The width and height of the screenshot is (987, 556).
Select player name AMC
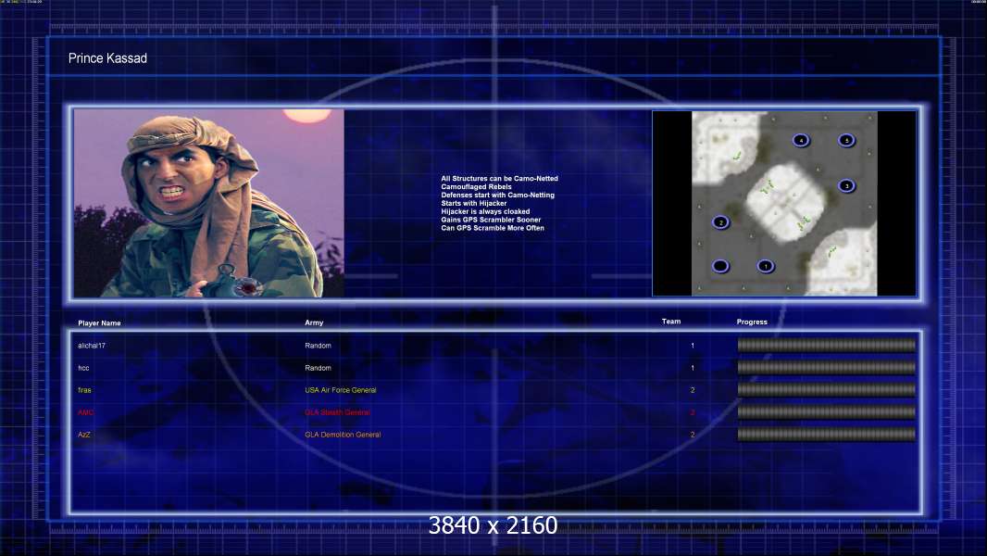(x=85, y=412)
